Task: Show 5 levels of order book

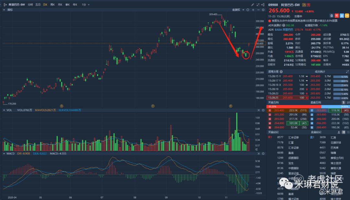Action: click(x=344, y=102)
